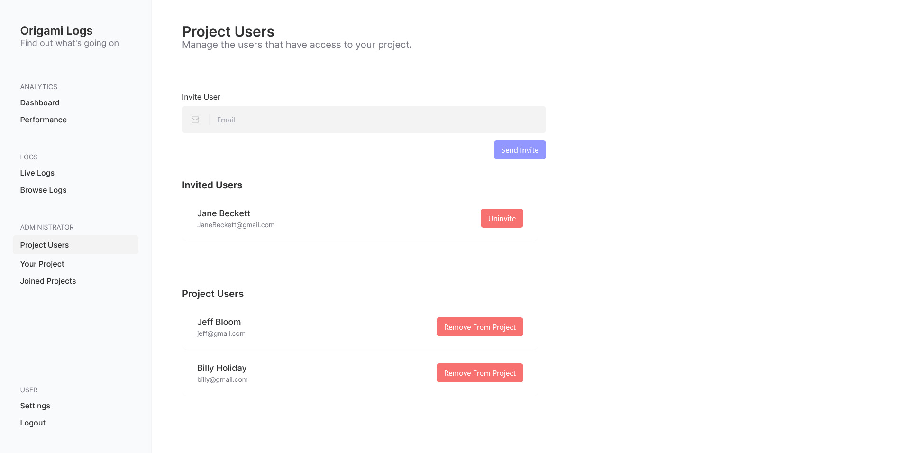Click the Origami Logs title
This screenshot has width=903, height=453.
pos(56,31)
